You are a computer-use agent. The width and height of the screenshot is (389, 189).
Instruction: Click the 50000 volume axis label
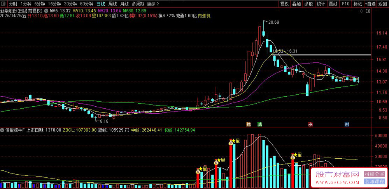(x=382, y=135)
